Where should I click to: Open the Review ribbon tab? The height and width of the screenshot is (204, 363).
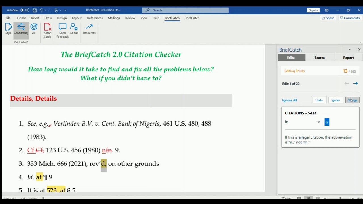(x=130, y=18)
